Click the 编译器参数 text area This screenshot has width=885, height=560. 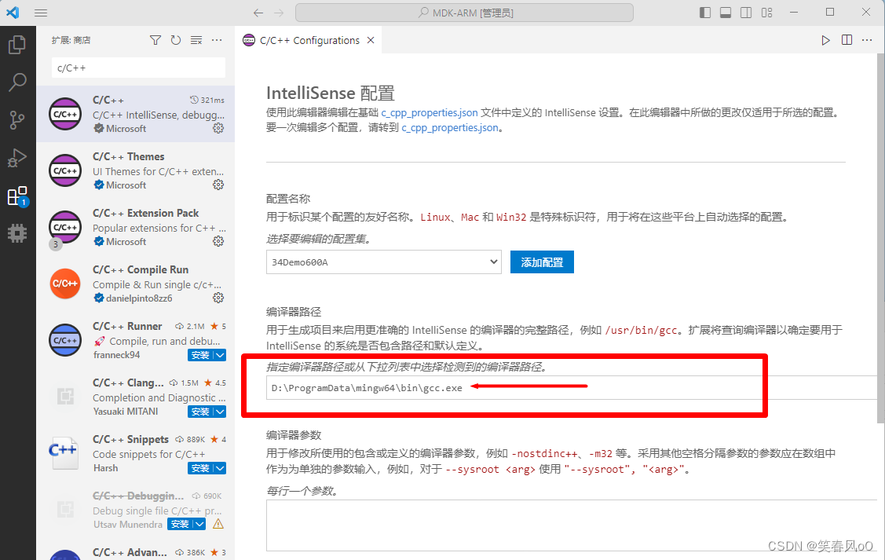[571, 525]
